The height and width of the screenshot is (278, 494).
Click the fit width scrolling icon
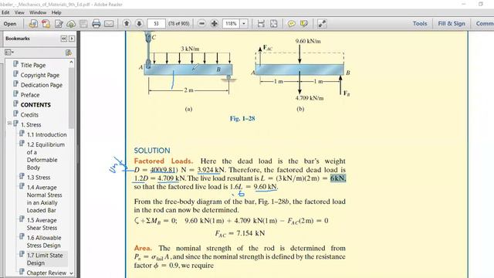point(261,24)
